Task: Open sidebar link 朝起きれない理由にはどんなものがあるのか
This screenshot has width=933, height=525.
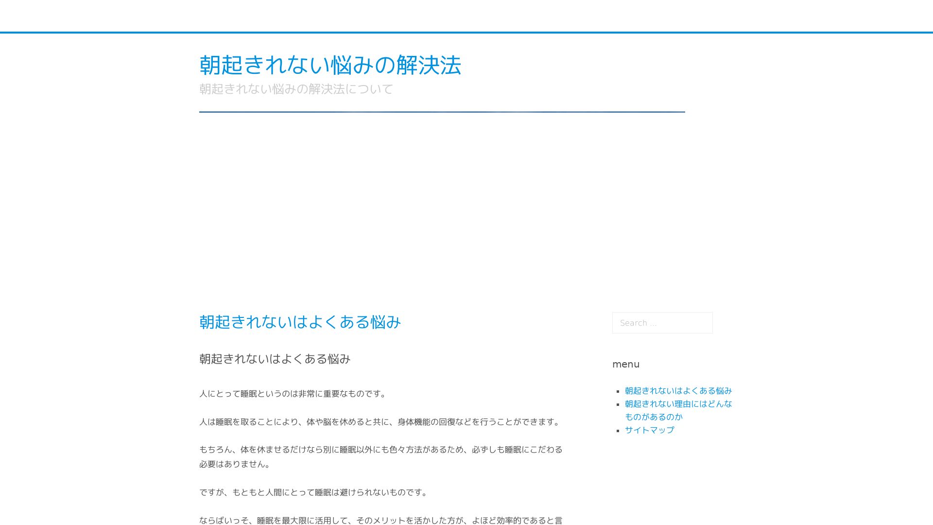Action: pyautogui.click(x=678, y=404)
